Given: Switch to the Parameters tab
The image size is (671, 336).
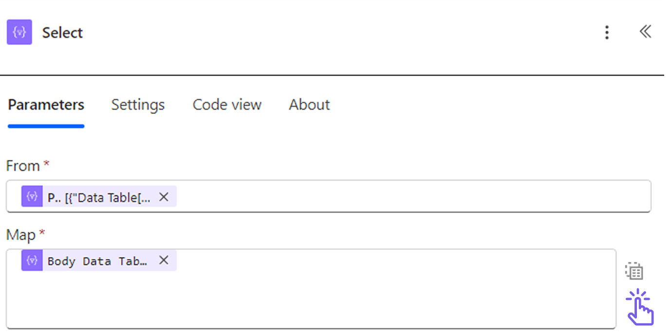Looking at the screenshot, I should 46,105.
